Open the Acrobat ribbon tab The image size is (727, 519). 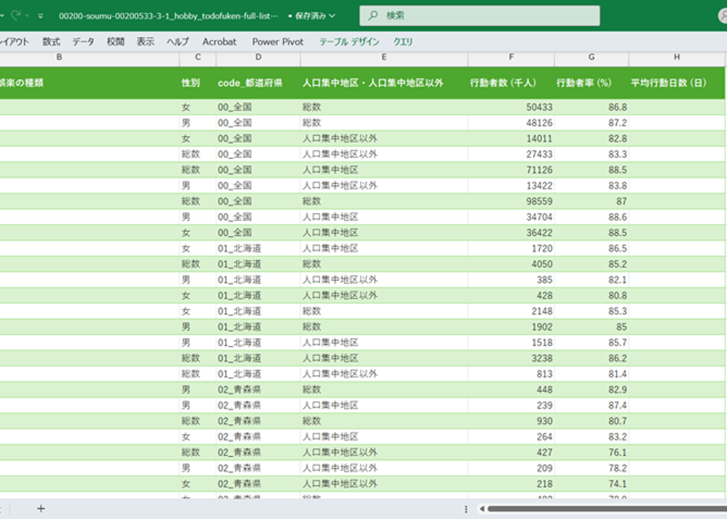pyautogui.click(x=220, y=42)
